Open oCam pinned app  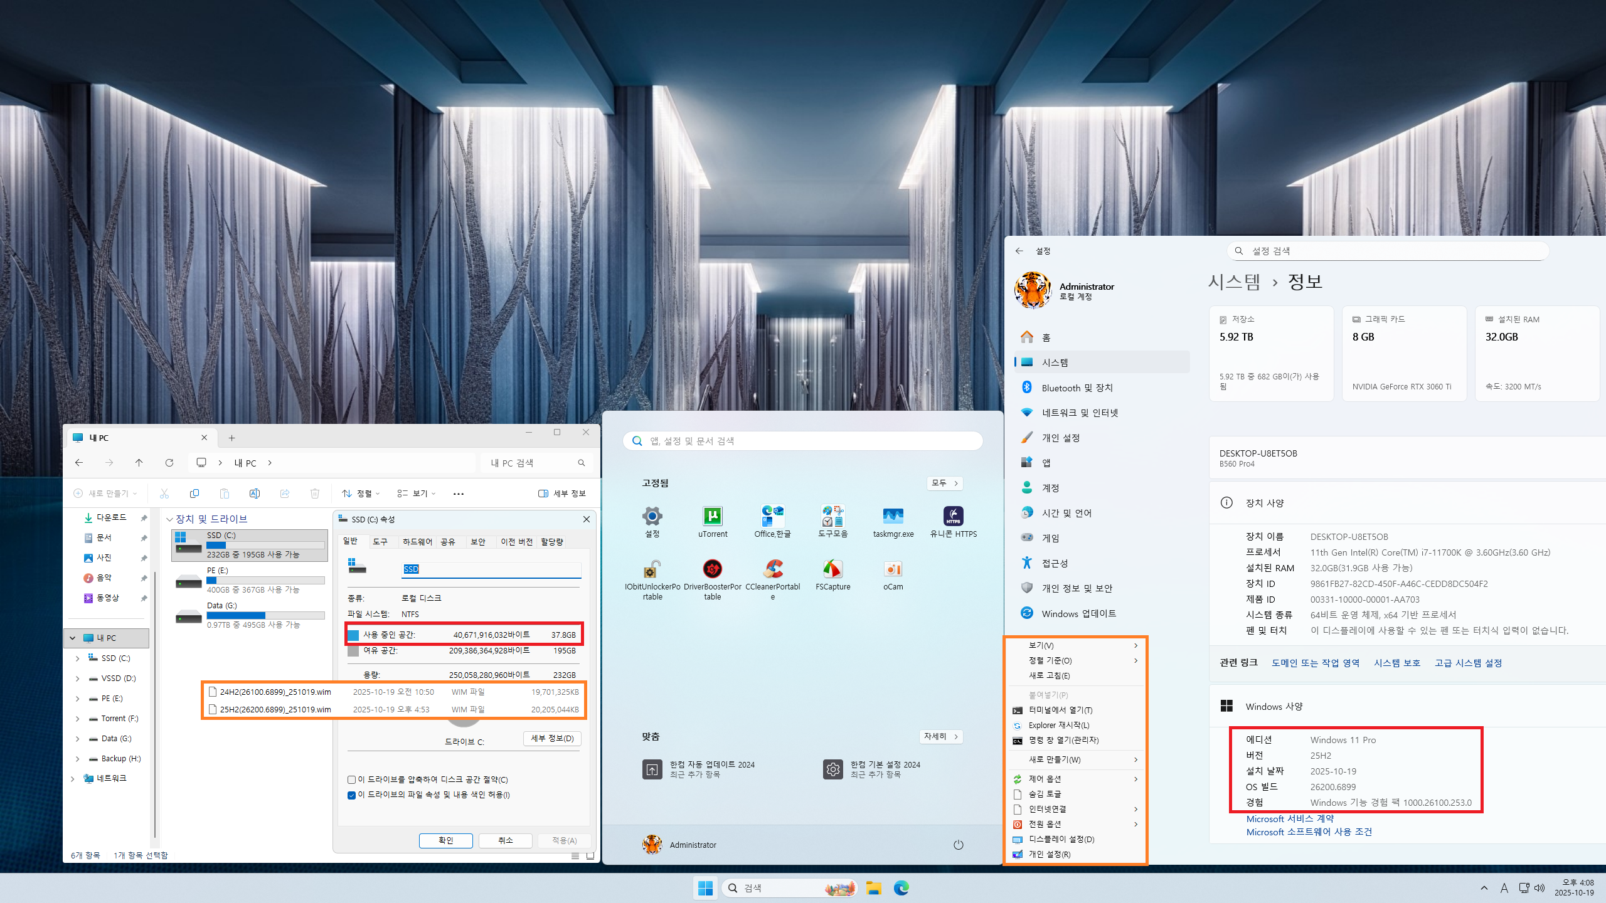(893, 570)
